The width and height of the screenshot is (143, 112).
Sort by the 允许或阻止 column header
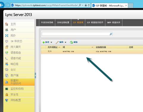[54, 47]
